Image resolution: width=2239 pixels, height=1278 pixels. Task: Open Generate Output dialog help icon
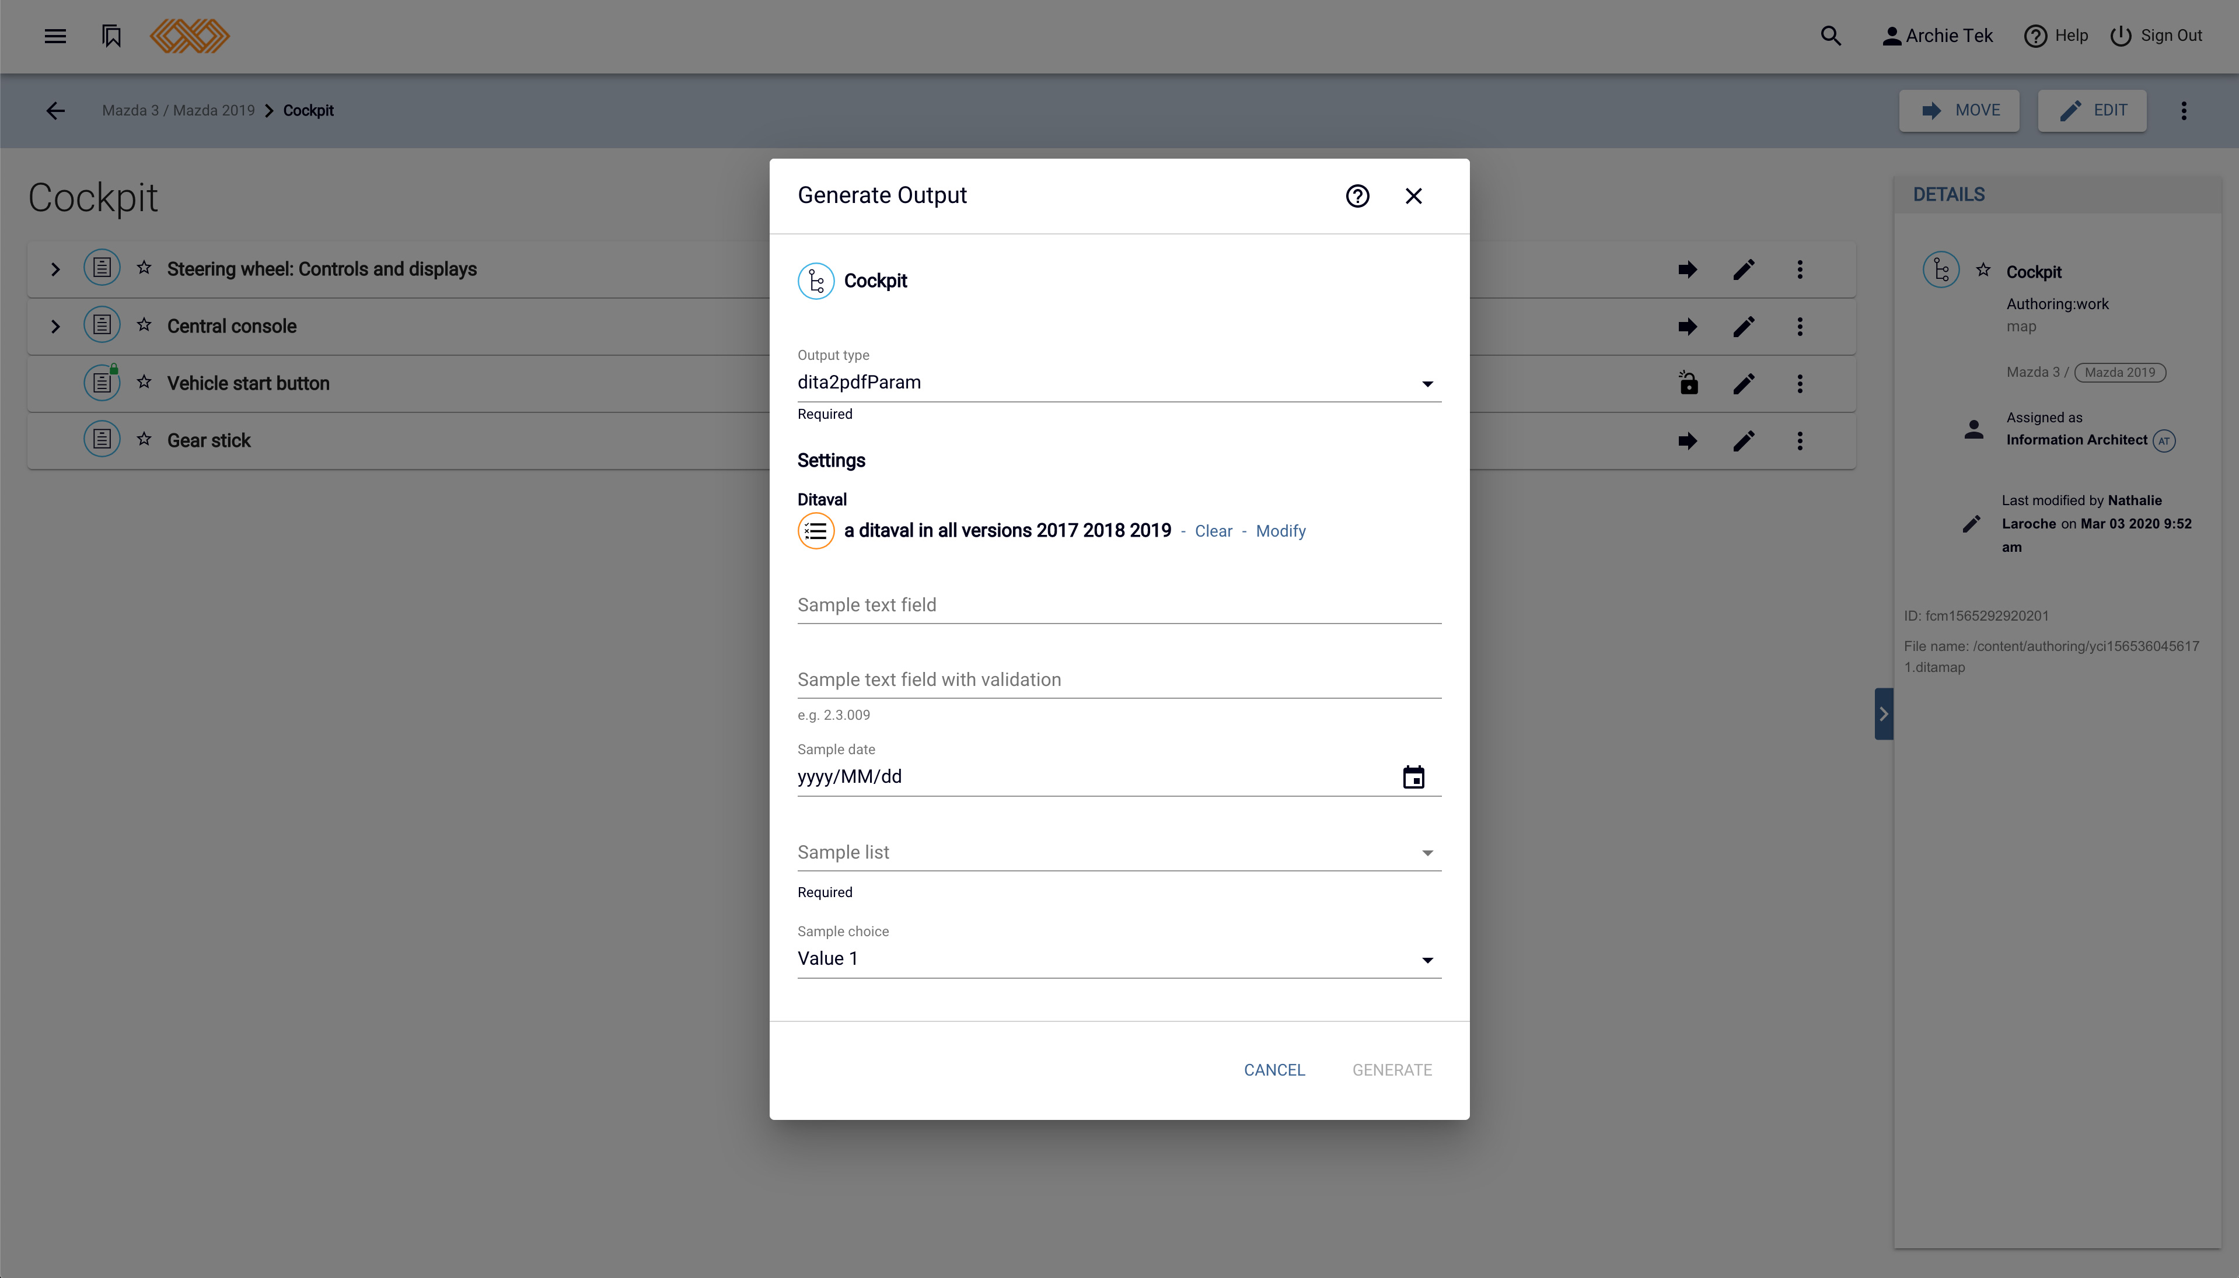coord(1357,196)
